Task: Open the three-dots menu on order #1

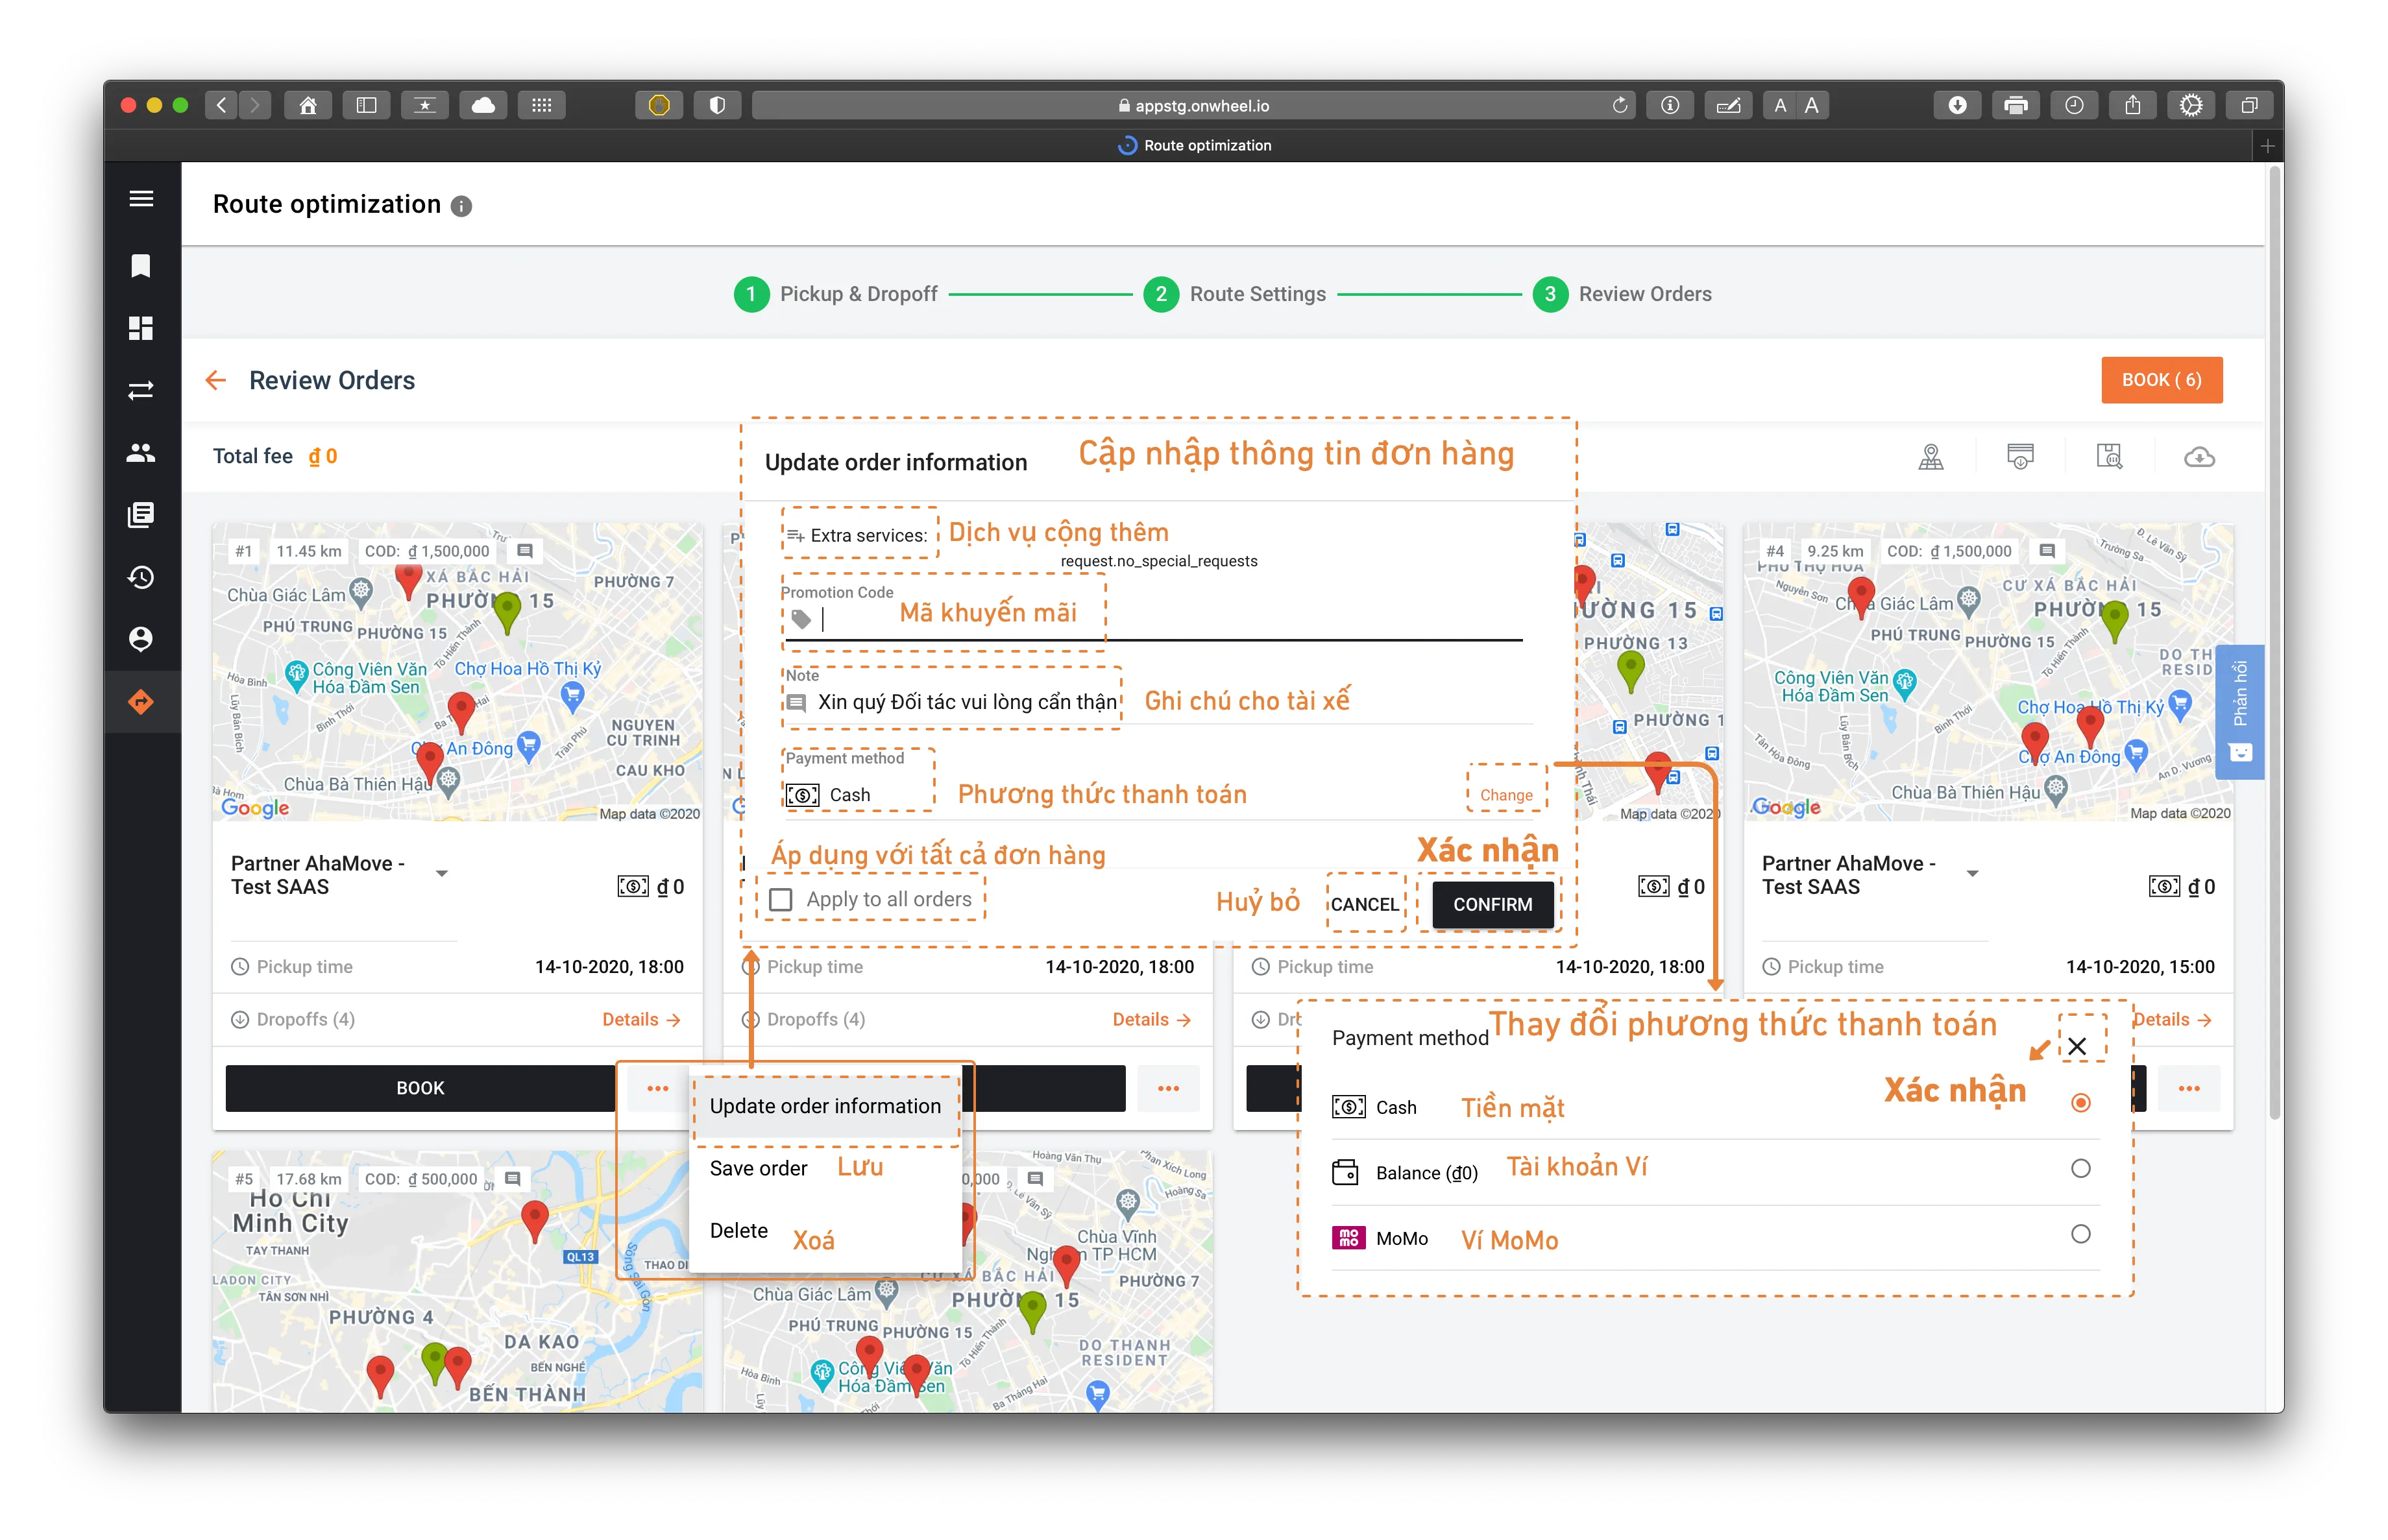Action: pos(657,1088)
